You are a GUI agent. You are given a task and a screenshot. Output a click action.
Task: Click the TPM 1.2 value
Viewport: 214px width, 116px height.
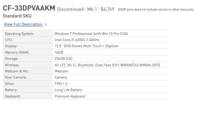[x=61, y=84]
